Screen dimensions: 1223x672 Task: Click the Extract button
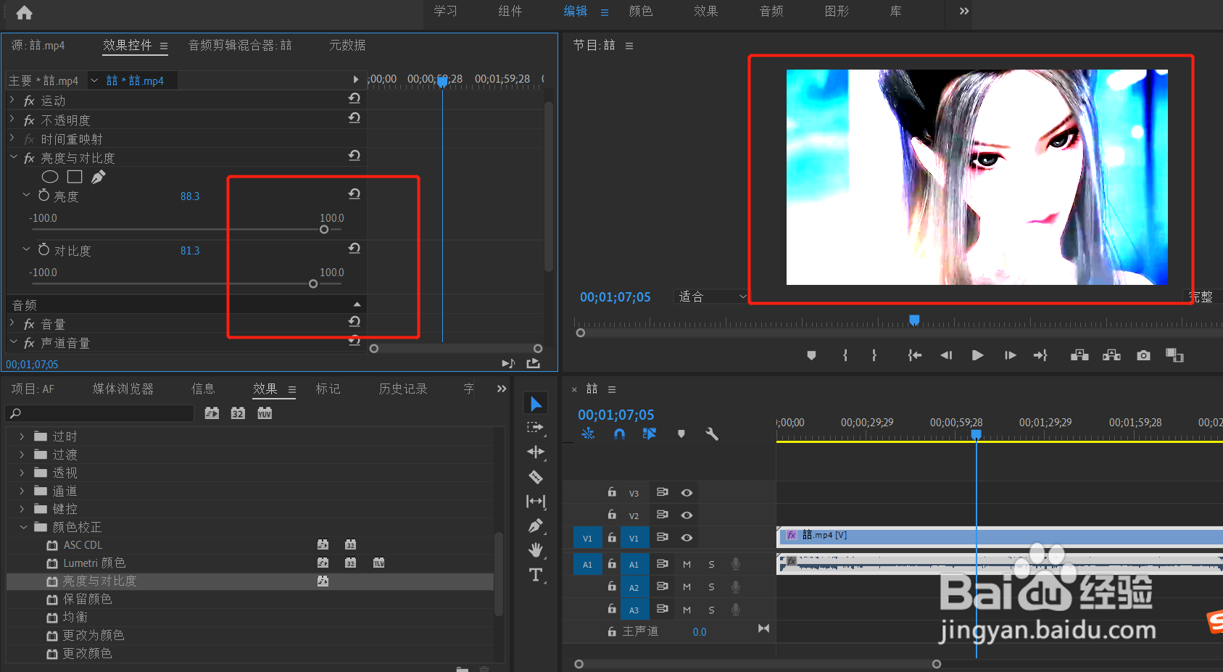(1111, 355)
